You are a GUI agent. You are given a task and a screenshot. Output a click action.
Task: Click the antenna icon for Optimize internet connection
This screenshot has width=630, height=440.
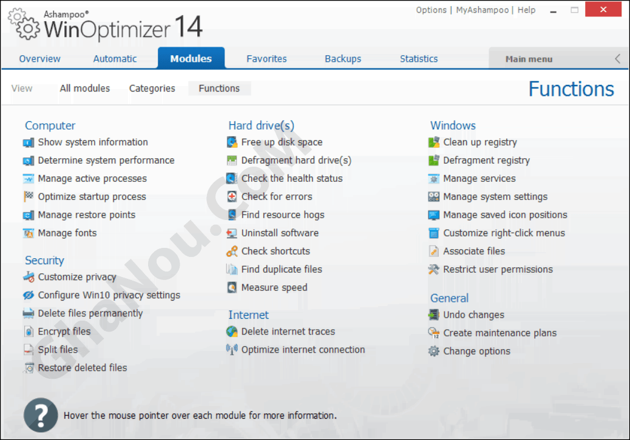click(x=232, y=350)
